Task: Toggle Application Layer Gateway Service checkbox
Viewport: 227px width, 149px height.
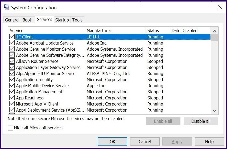Action: (x=12, y=67)
